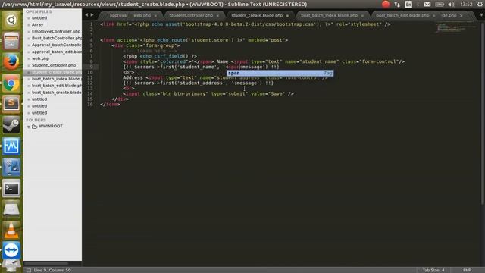Open buat_batch_index.blade from Open Files
The image size is (485, 273).
click(57, 79)
